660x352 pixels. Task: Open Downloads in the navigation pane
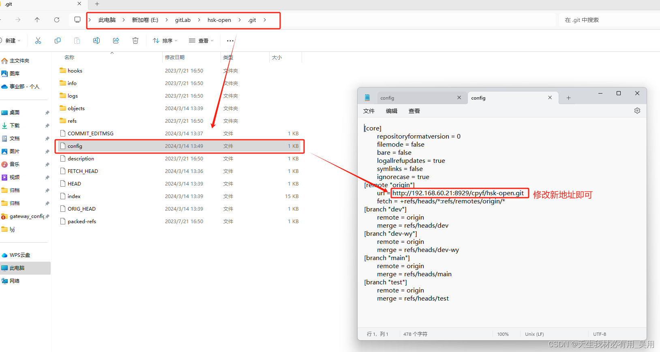[11, 126]
